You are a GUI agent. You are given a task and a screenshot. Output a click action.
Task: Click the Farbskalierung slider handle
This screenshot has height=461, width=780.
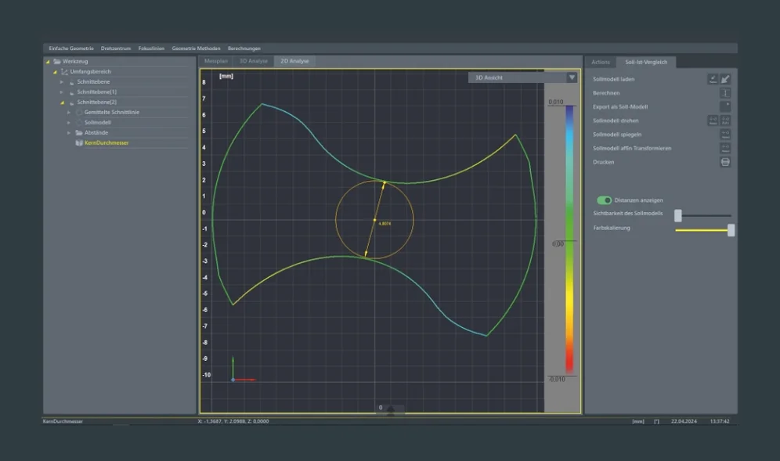pyautogui.click(x=731, y=230)
